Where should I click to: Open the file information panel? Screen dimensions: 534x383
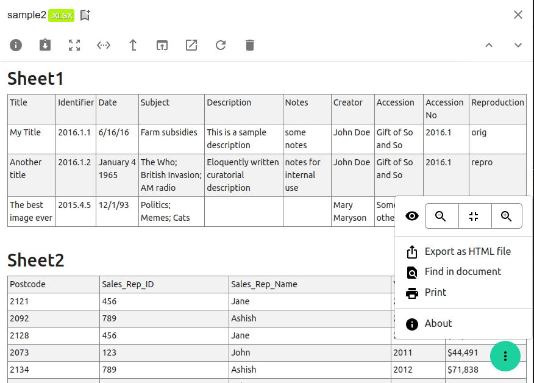pyautogui.click(x=16, y=45)
